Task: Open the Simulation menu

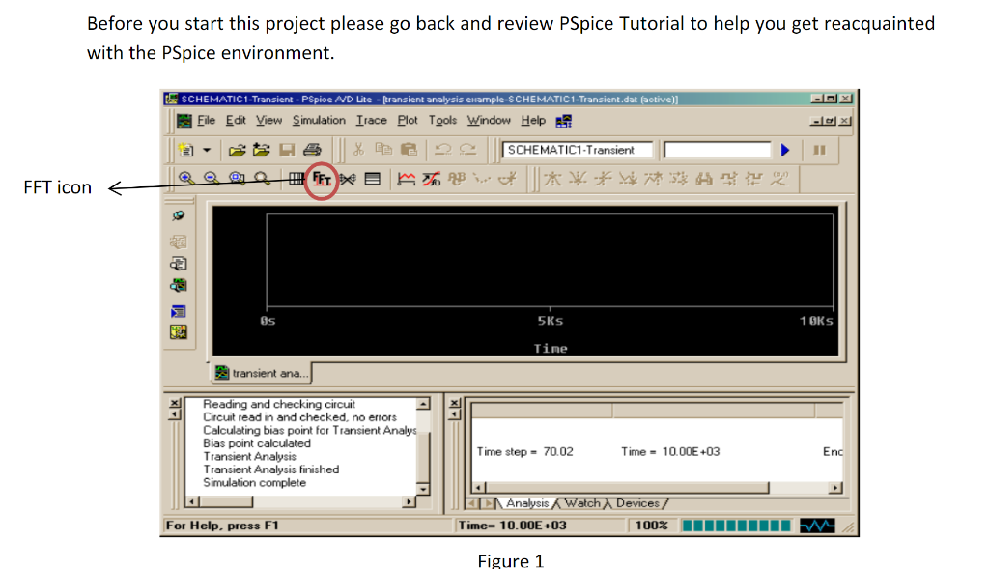Action: (x=319, y=120)
